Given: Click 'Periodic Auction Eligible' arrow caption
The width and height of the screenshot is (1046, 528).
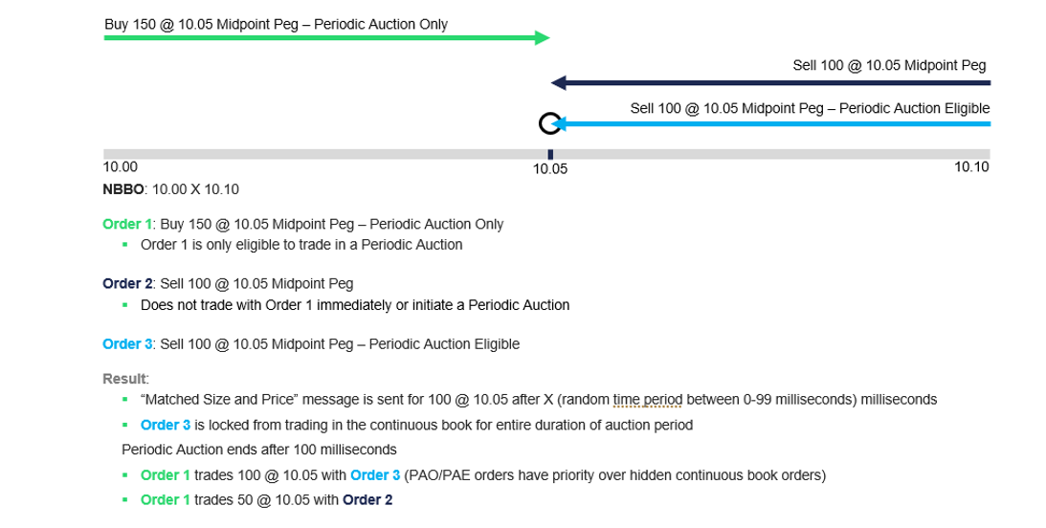Looking at the screenshot, I should tap(915, 108).
